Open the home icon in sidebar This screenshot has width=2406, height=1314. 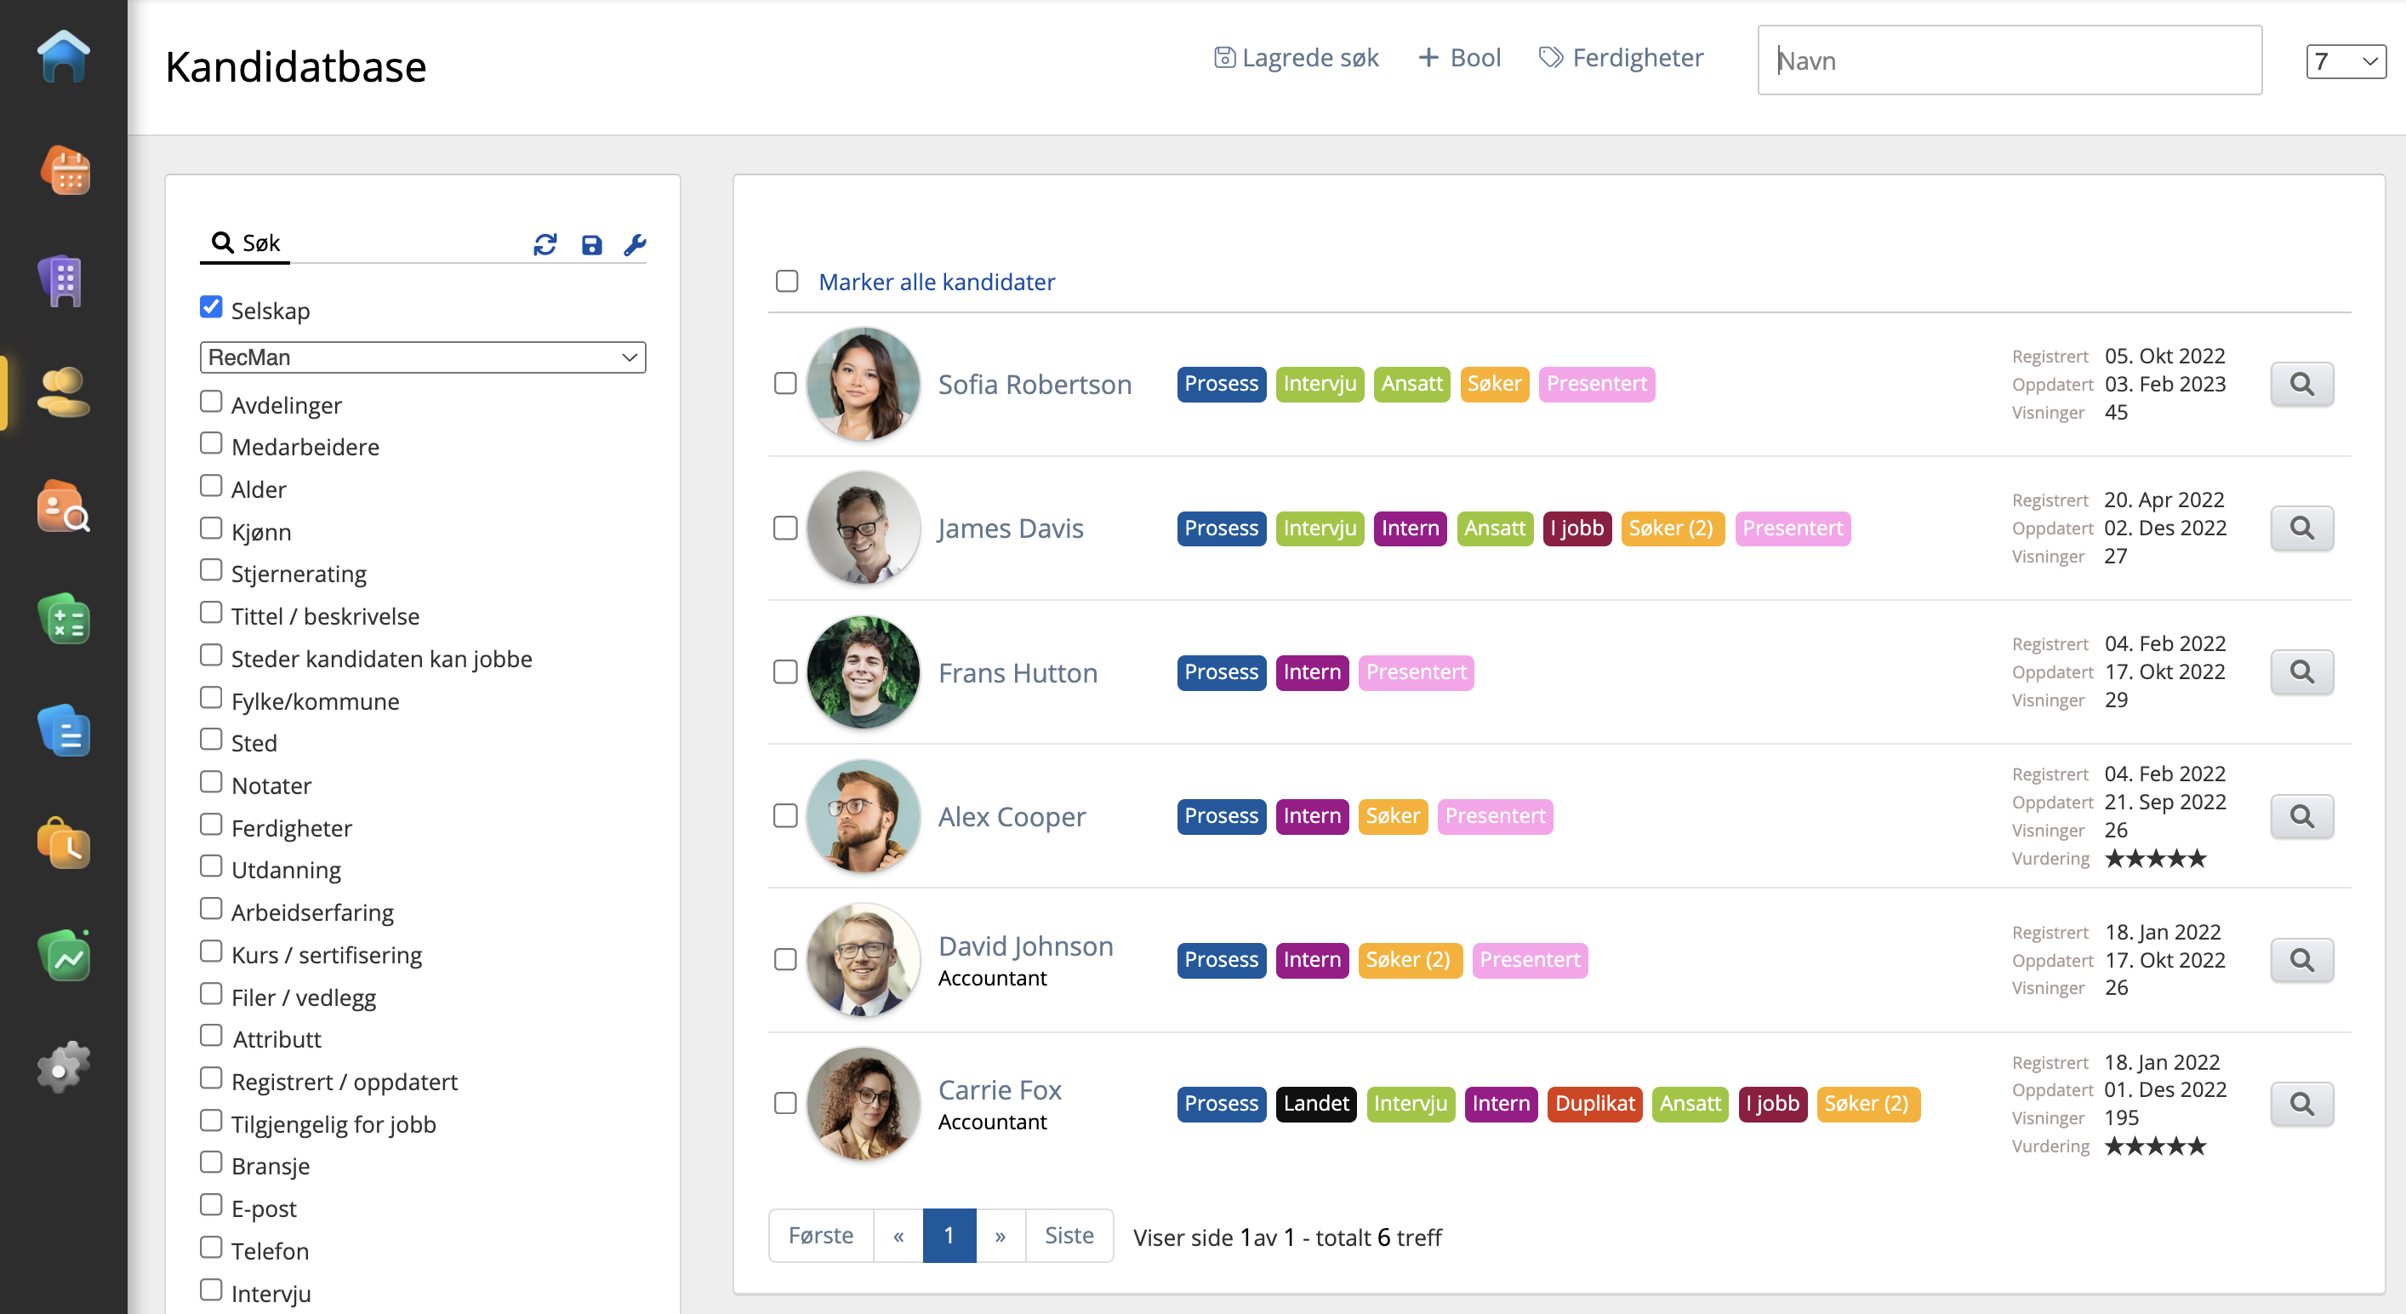pos(64,57)
